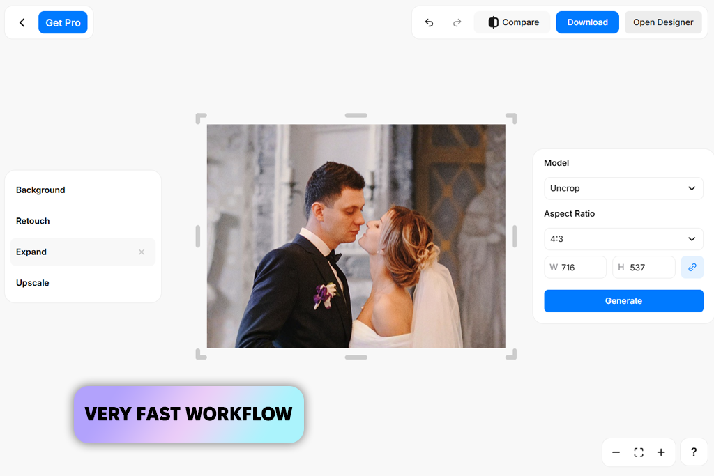Click the Get Pro button

(63, 23)
